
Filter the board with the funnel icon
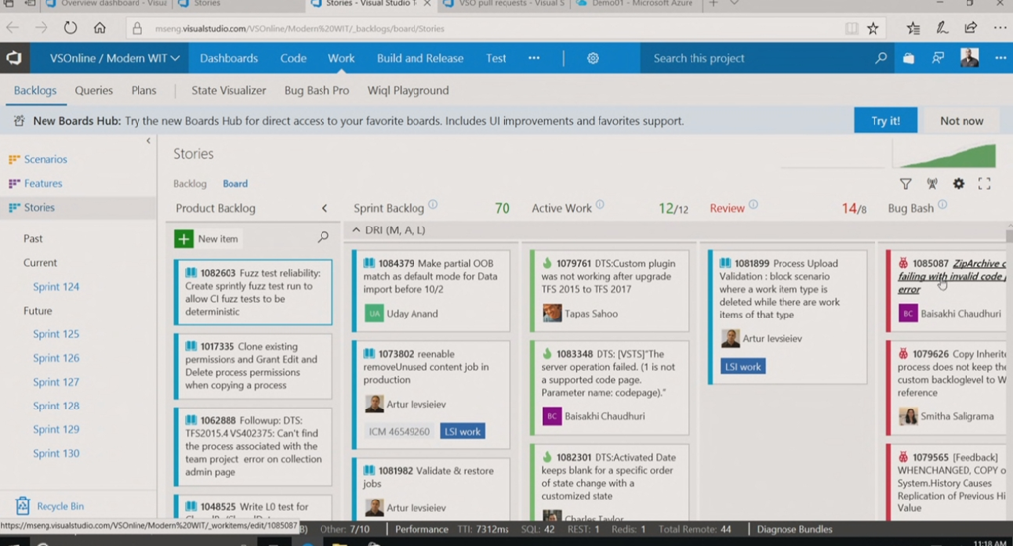coord(906,184)
